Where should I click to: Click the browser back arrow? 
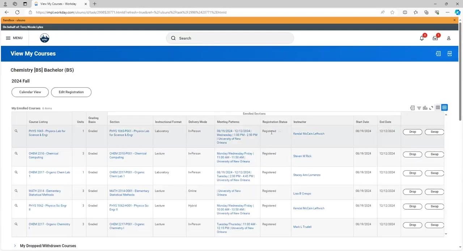(7, 12)
